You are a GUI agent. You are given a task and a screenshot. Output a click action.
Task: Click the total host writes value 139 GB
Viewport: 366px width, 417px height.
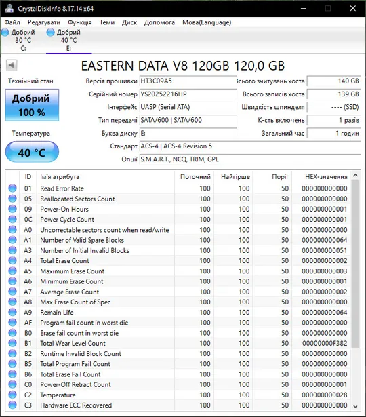334,94
